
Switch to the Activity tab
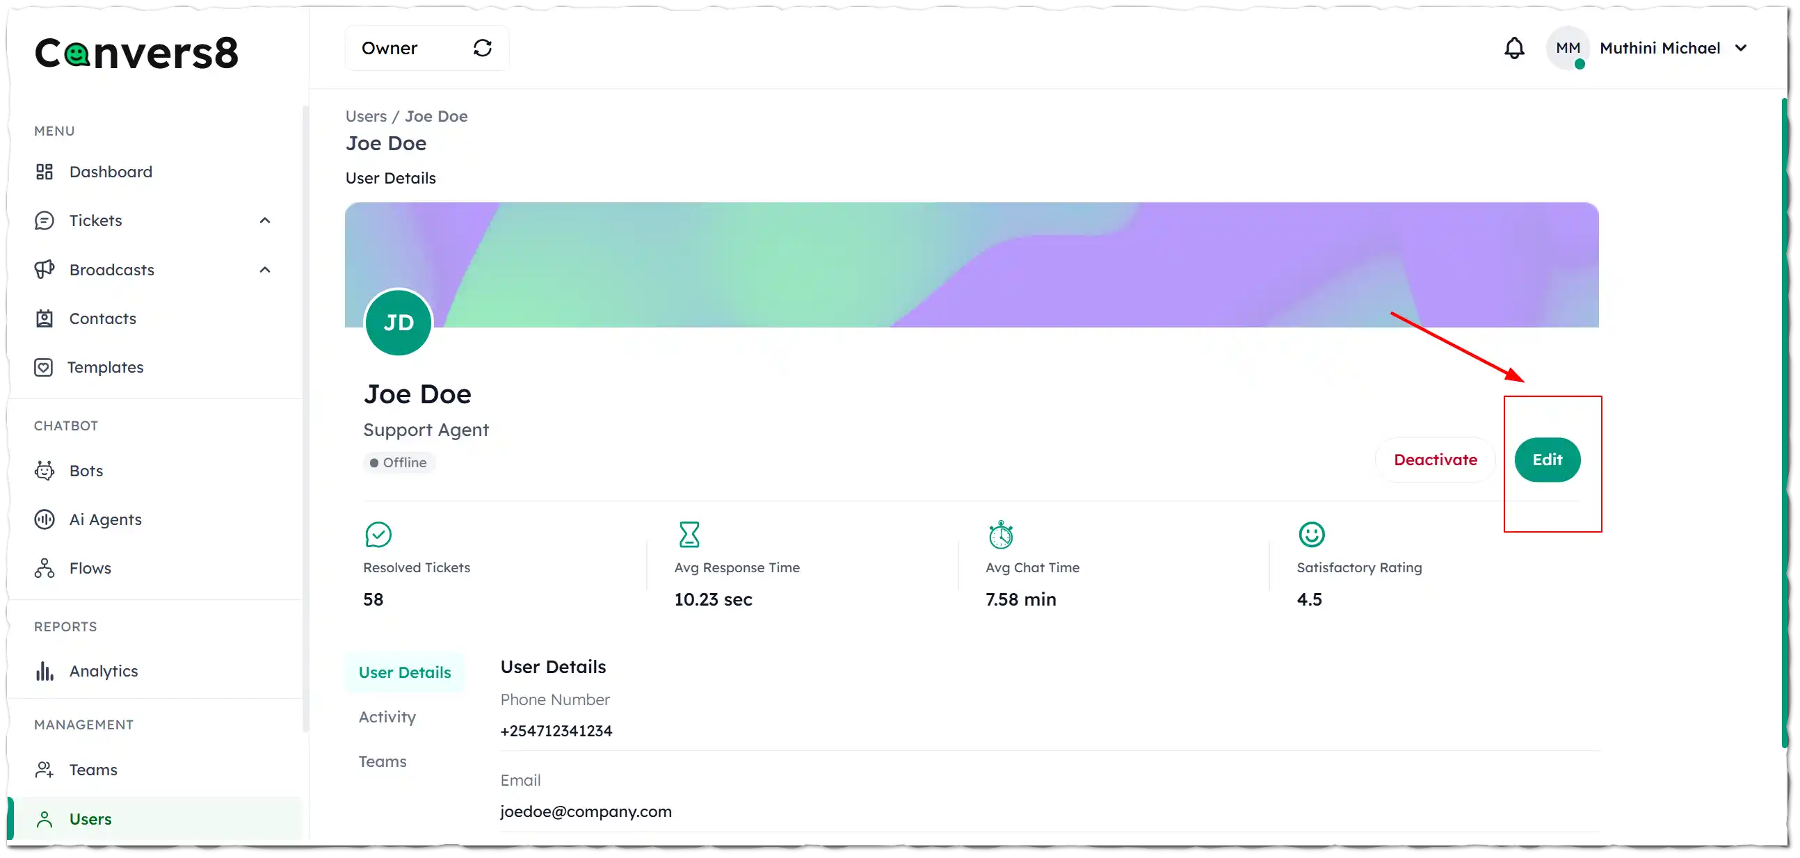[x=387, y=718]
